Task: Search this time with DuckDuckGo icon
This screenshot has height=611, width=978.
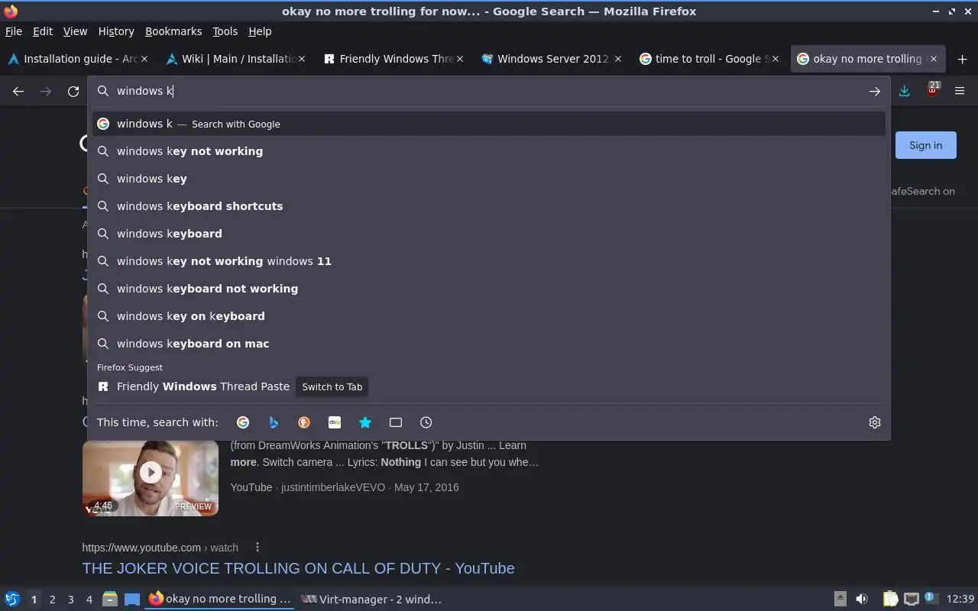Action: click(304, 422)
